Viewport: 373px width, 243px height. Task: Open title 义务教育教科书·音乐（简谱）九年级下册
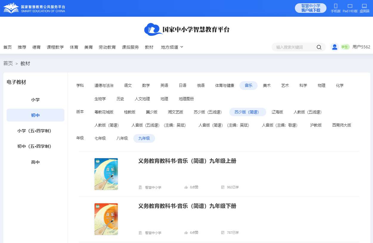[x=187, y=206]
